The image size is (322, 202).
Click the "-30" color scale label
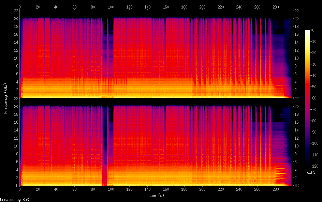point(313,64)
